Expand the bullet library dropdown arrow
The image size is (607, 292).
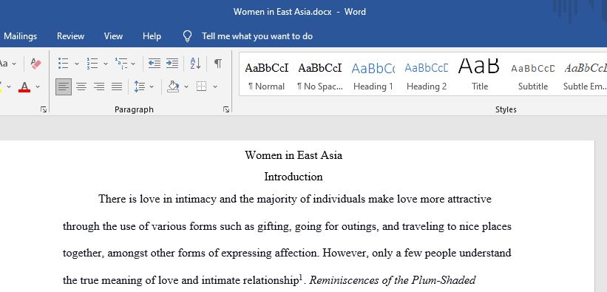point(77,64)
